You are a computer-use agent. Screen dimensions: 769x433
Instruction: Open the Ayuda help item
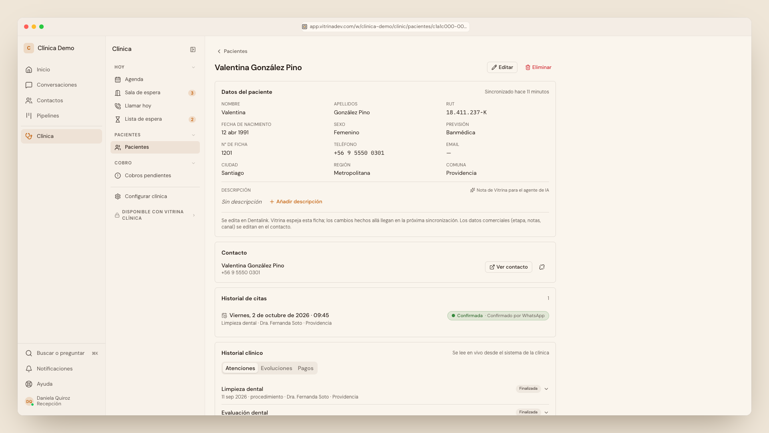point(61,384)
